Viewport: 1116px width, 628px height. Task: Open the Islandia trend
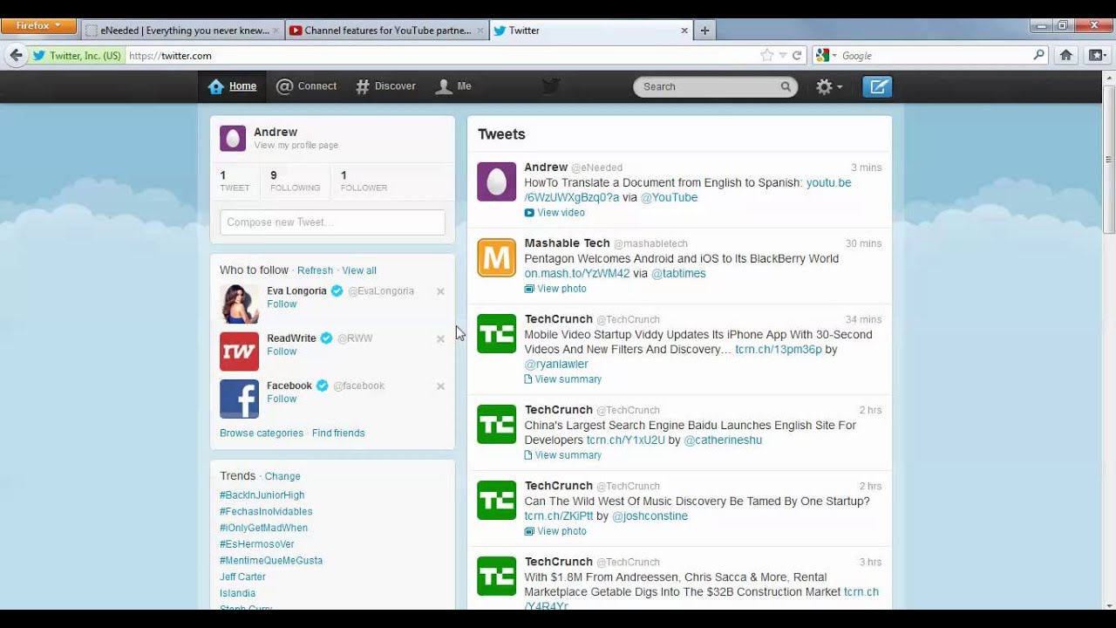(237, 593)
